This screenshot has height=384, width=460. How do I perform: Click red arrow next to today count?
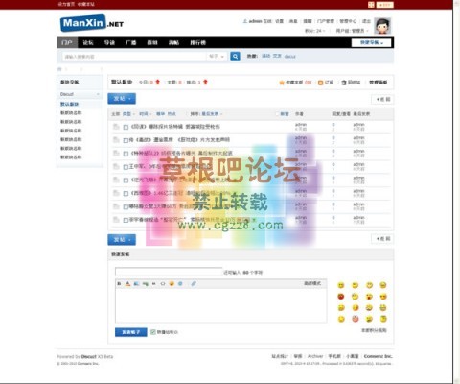(157, 83)
